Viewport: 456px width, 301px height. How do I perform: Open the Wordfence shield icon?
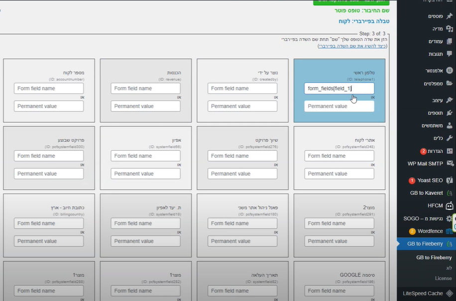pos(450,231)
